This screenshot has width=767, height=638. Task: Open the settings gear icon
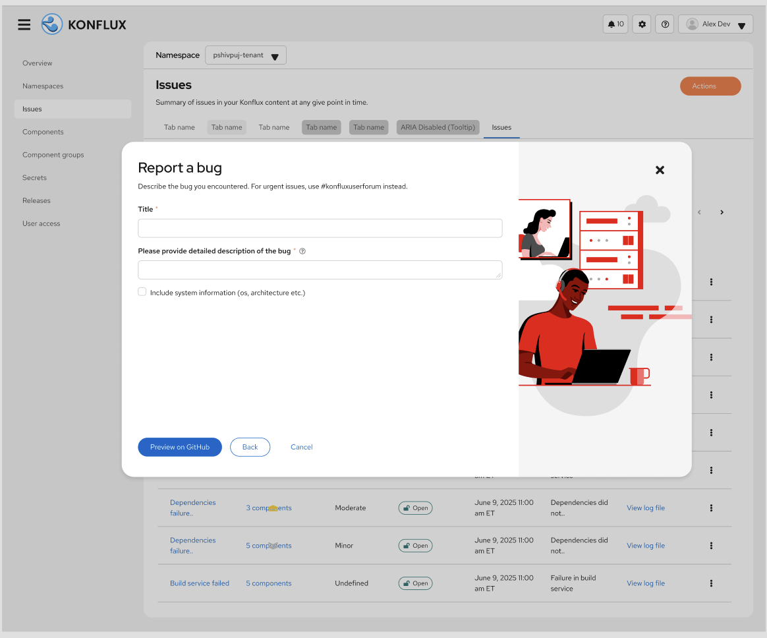point(642,24)
